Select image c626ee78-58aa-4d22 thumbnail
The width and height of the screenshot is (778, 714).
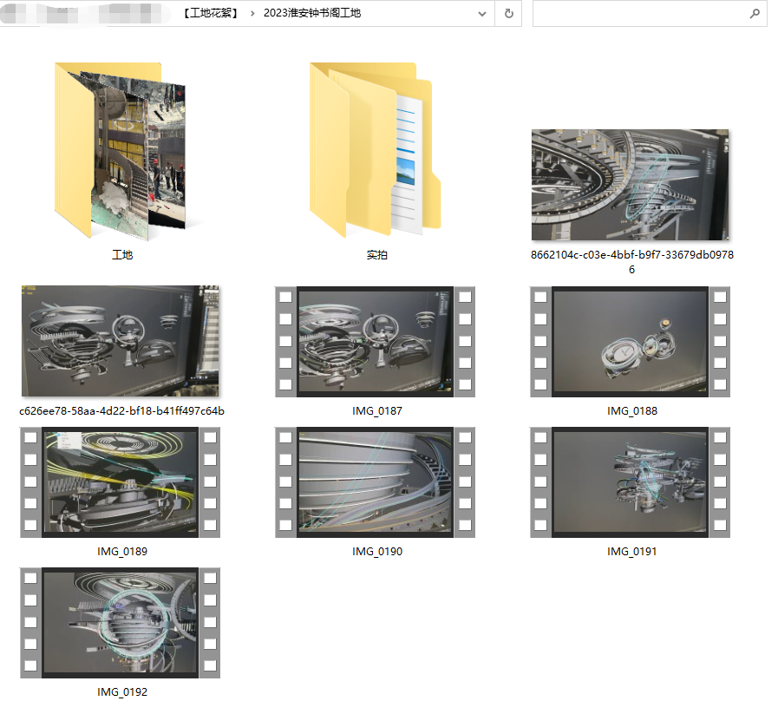point(121,341)
